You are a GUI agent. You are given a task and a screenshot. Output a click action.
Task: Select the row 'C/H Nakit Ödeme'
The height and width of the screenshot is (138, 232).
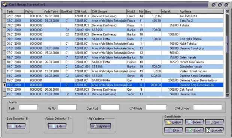pyautogui.click(x=113, y=39)
